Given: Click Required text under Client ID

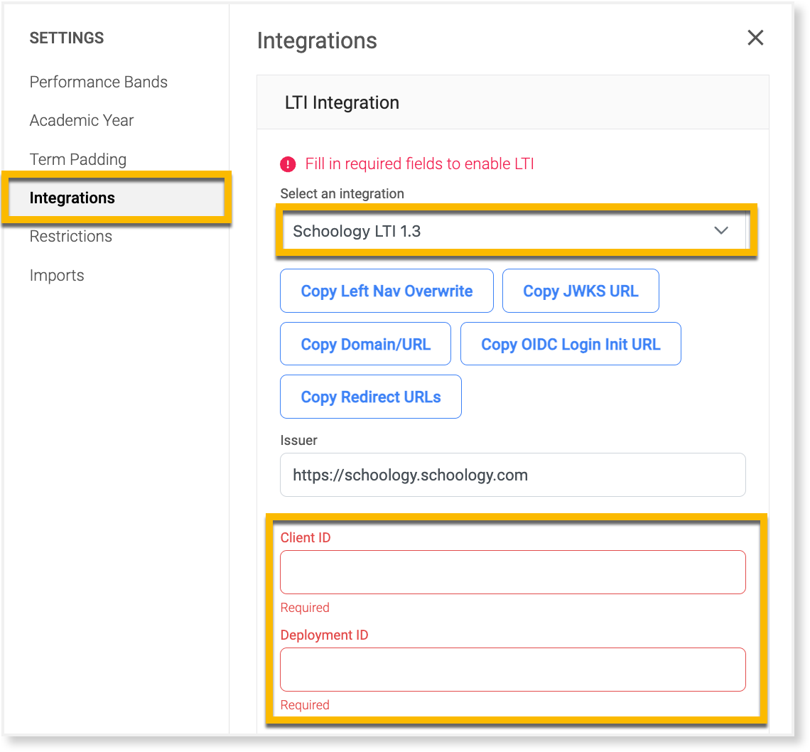Looking at the screenshot, I should click(305, 607).
